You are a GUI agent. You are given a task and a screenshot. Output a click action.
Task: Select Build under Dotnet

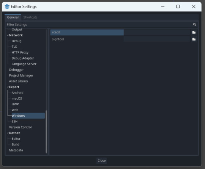[16, 144]
